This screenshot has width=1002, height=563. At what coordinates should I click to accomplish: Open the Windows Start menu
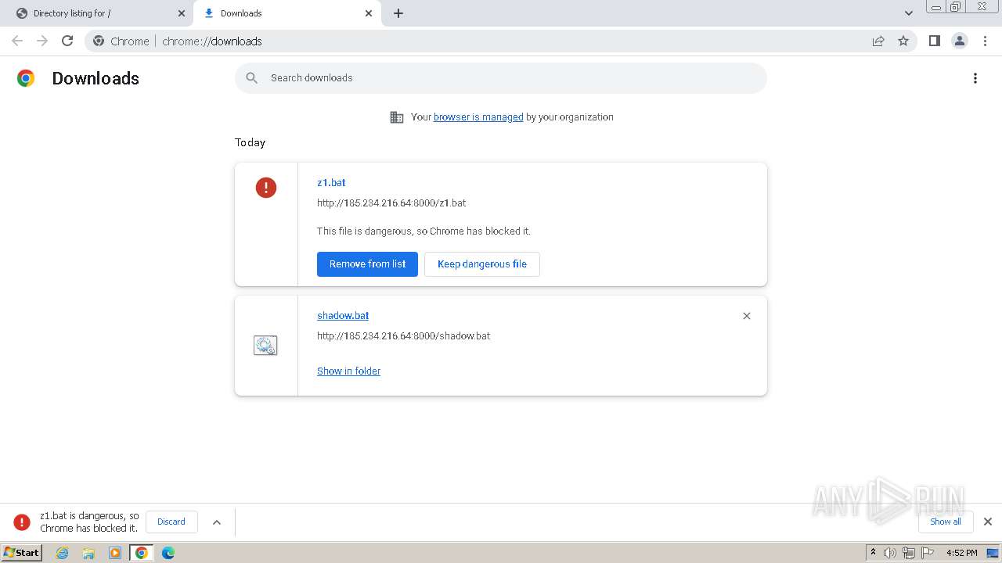coord(21,552)
